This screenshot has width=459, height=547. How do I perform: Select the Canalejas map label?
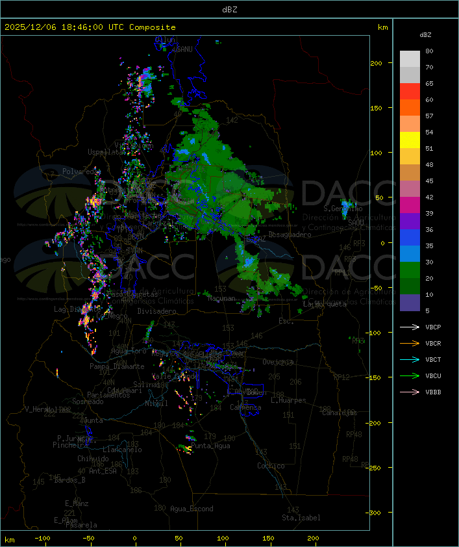click(340, 413)
